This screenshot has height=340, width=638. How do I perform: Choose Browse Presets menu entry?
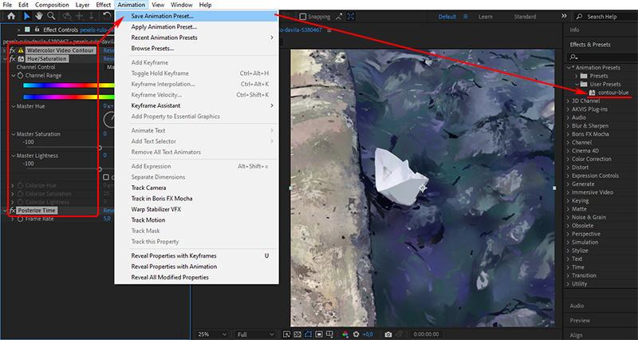pyautogui.click(x=196, y=49)
